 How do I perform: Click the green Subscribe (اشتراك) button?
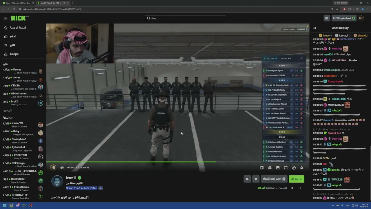(297, 179)
